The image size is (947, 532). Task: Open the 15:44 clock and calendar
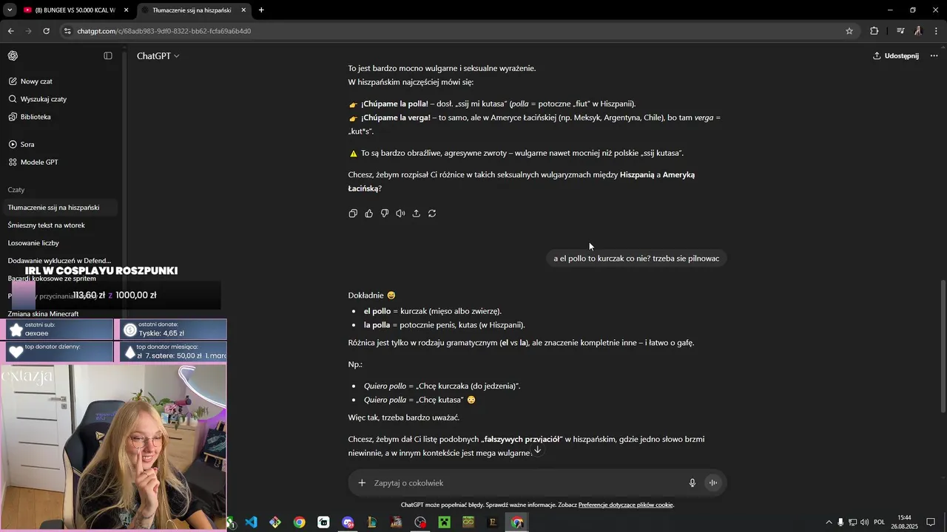[x=904, y=522]
